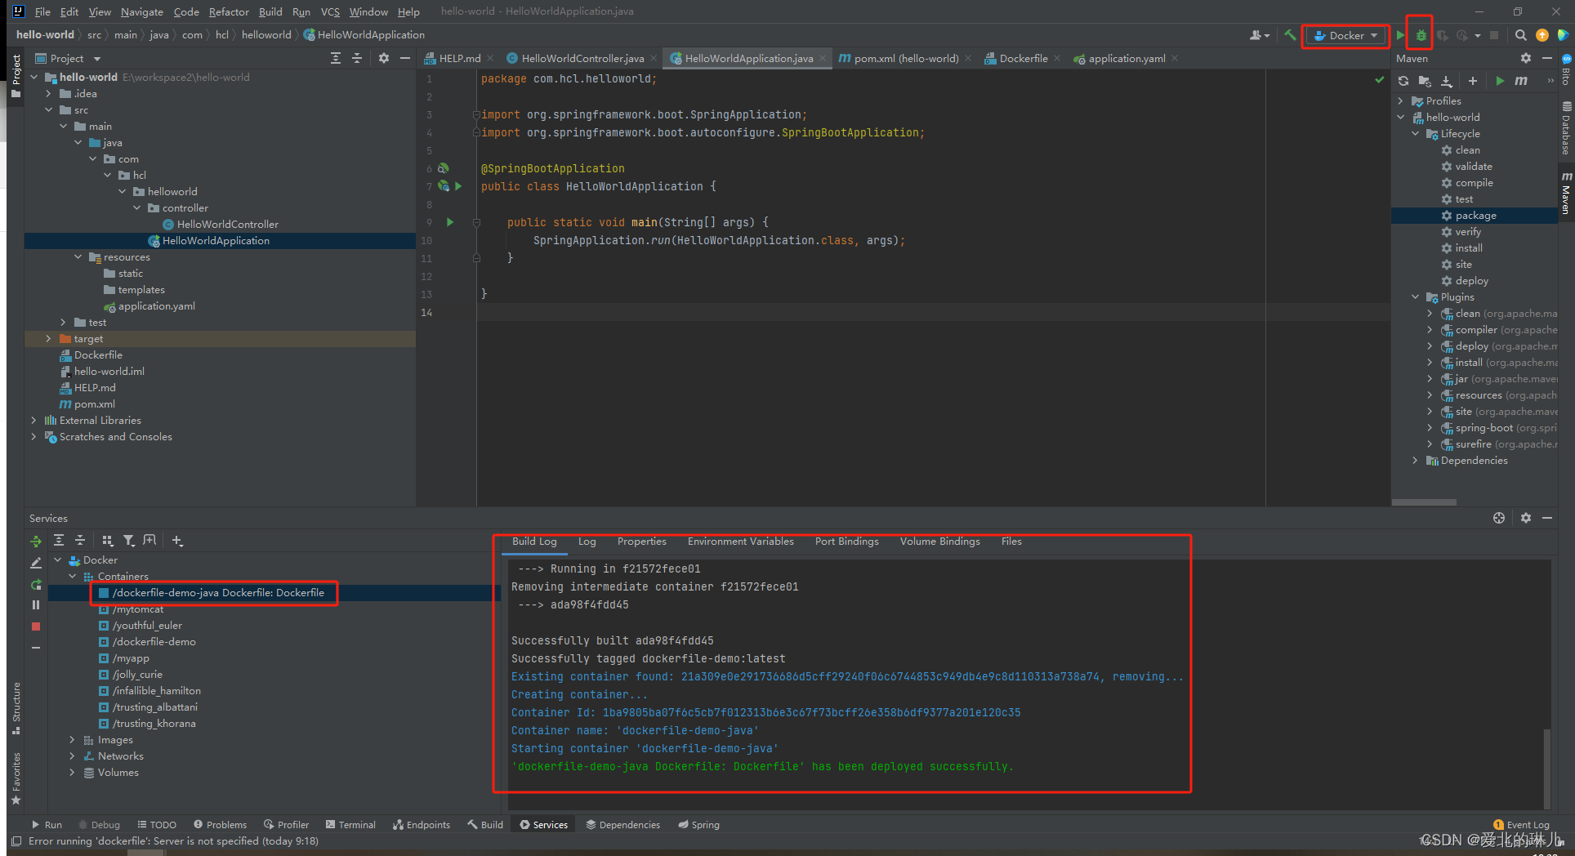Open the Docker run configuration dropdown
This screenshot has width=1575, height=856.
point(1345,35)
